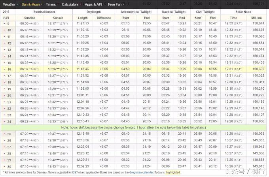Open the Weather menu
The height and width of the screenshot is (177, 269).
[x=9, y=4]
